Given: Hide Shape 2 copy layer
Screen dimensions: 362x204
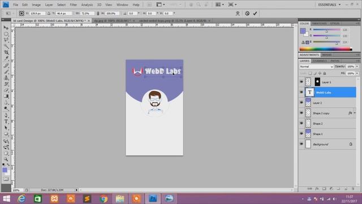Looking at the screenshot, I should coord(301,113).
